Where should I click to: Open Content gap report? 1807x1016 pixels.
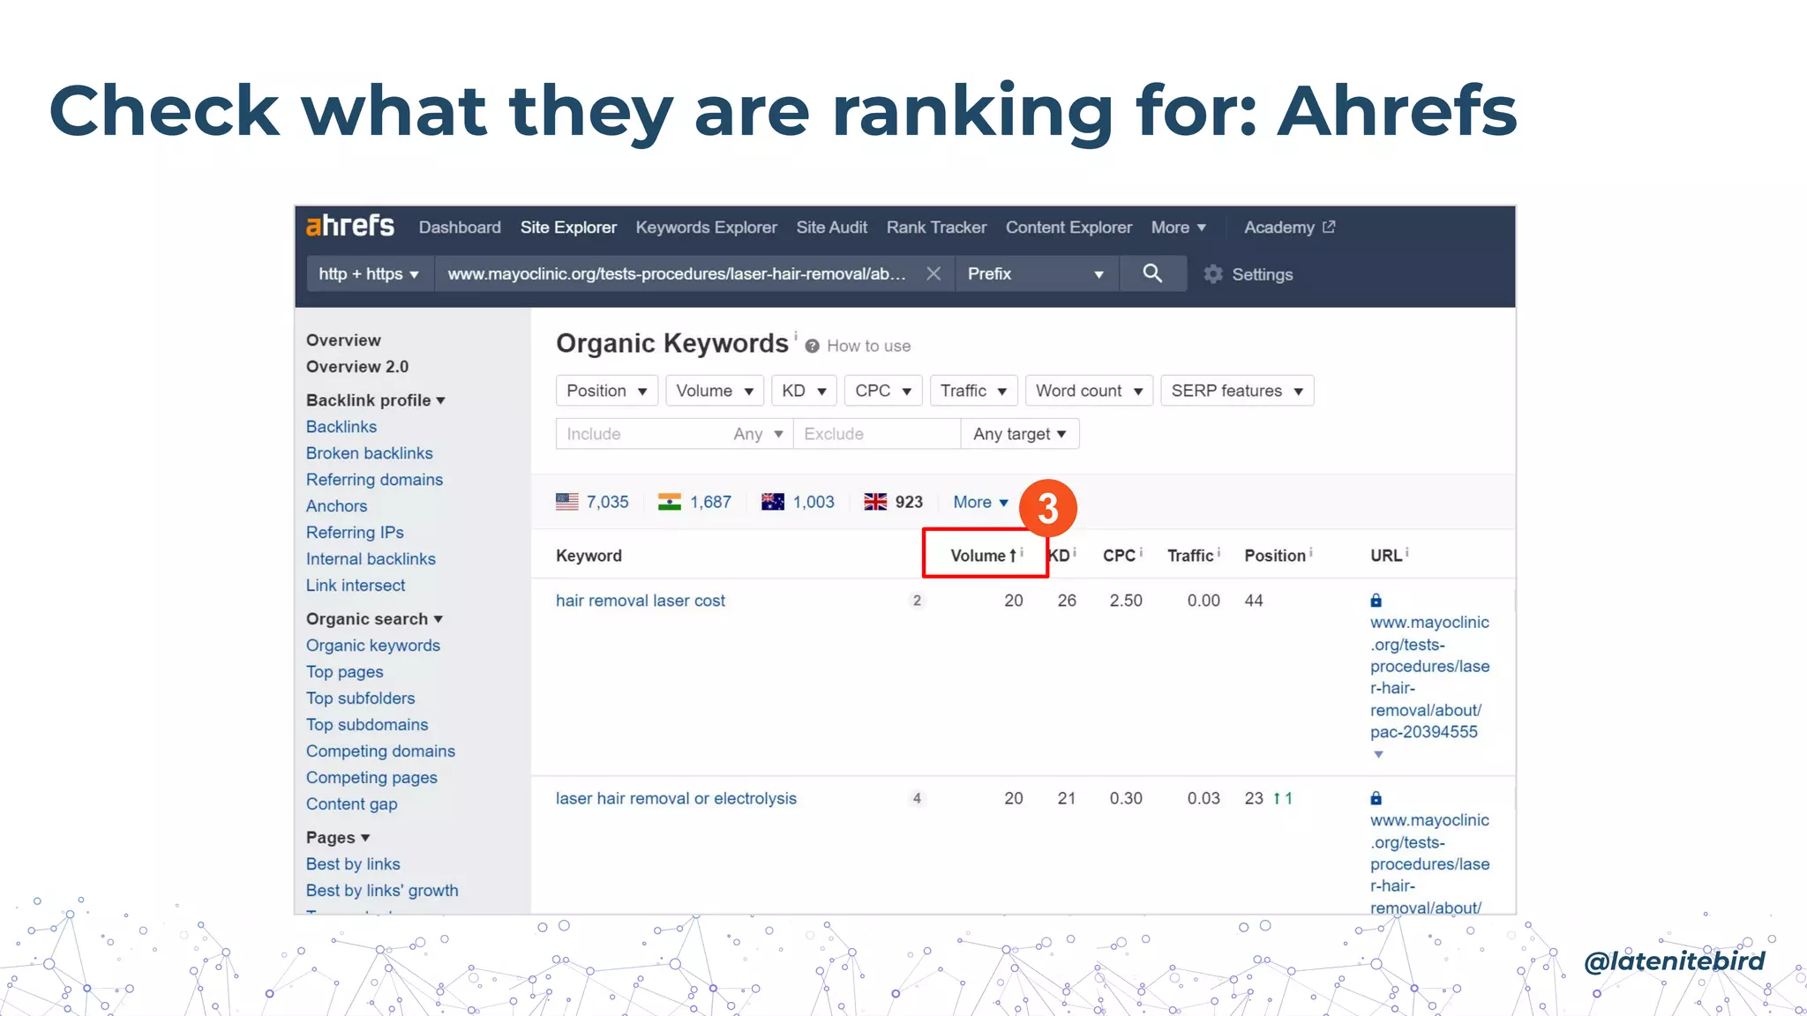[351, 804]
